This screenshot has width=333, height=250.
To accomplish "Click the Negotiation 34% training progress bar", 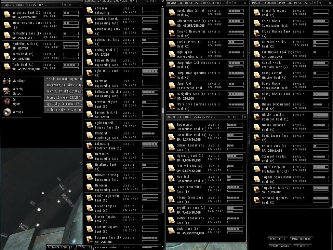I will pyautogui.click(x=235, y=212).
